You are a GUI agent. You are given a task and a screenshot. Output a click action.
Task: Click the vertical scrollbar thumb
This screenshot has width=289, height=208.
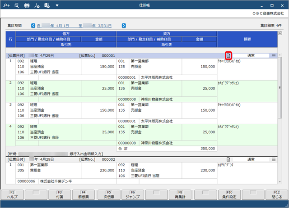click(280, 88)
